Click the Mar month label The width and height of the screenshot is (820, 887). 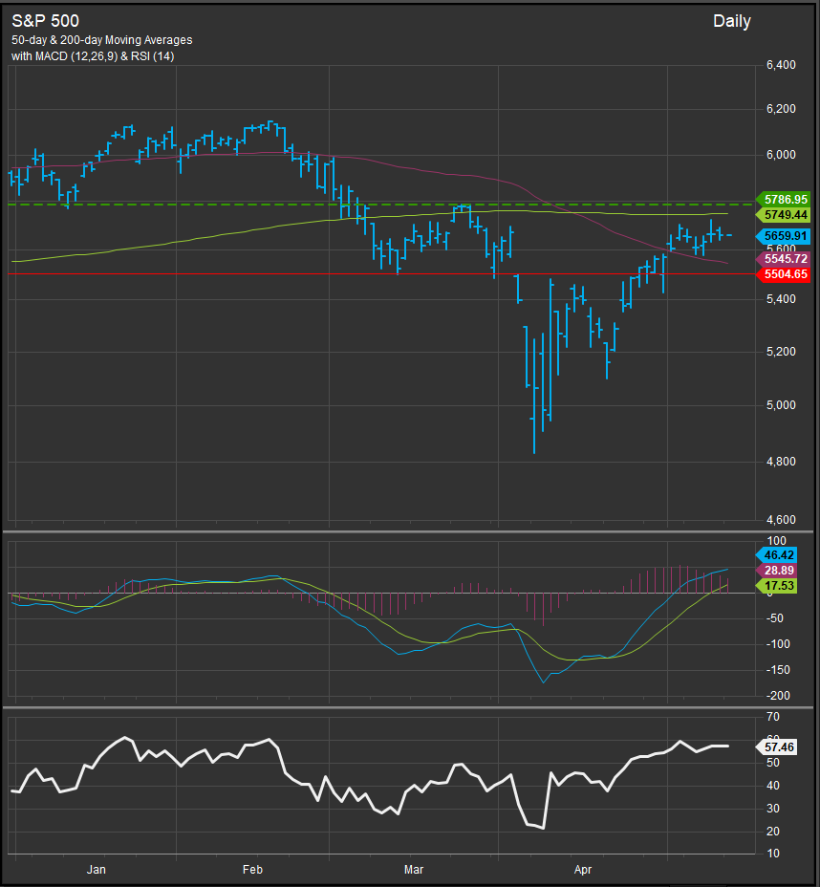pos(414,870)
